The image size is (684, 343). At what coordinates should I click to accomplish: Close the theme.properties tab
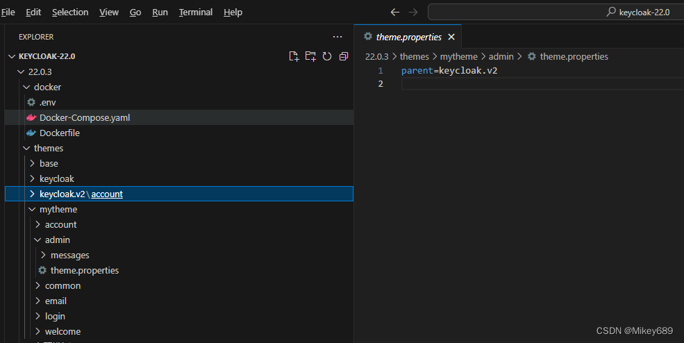[451, 37]
